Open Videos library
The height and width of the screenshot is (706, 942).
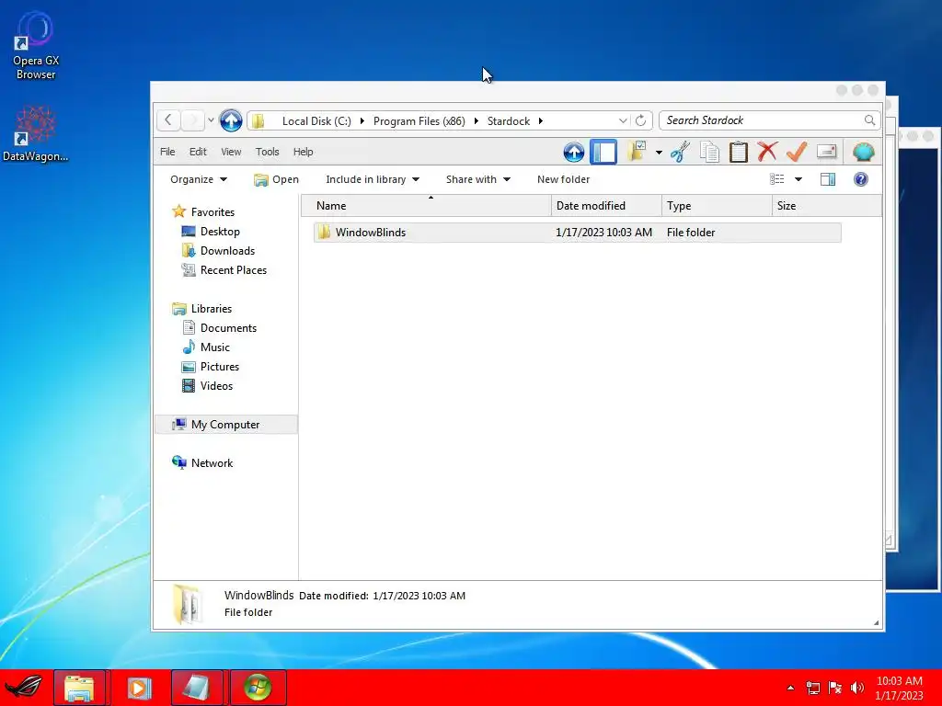[x=216, y=385]
